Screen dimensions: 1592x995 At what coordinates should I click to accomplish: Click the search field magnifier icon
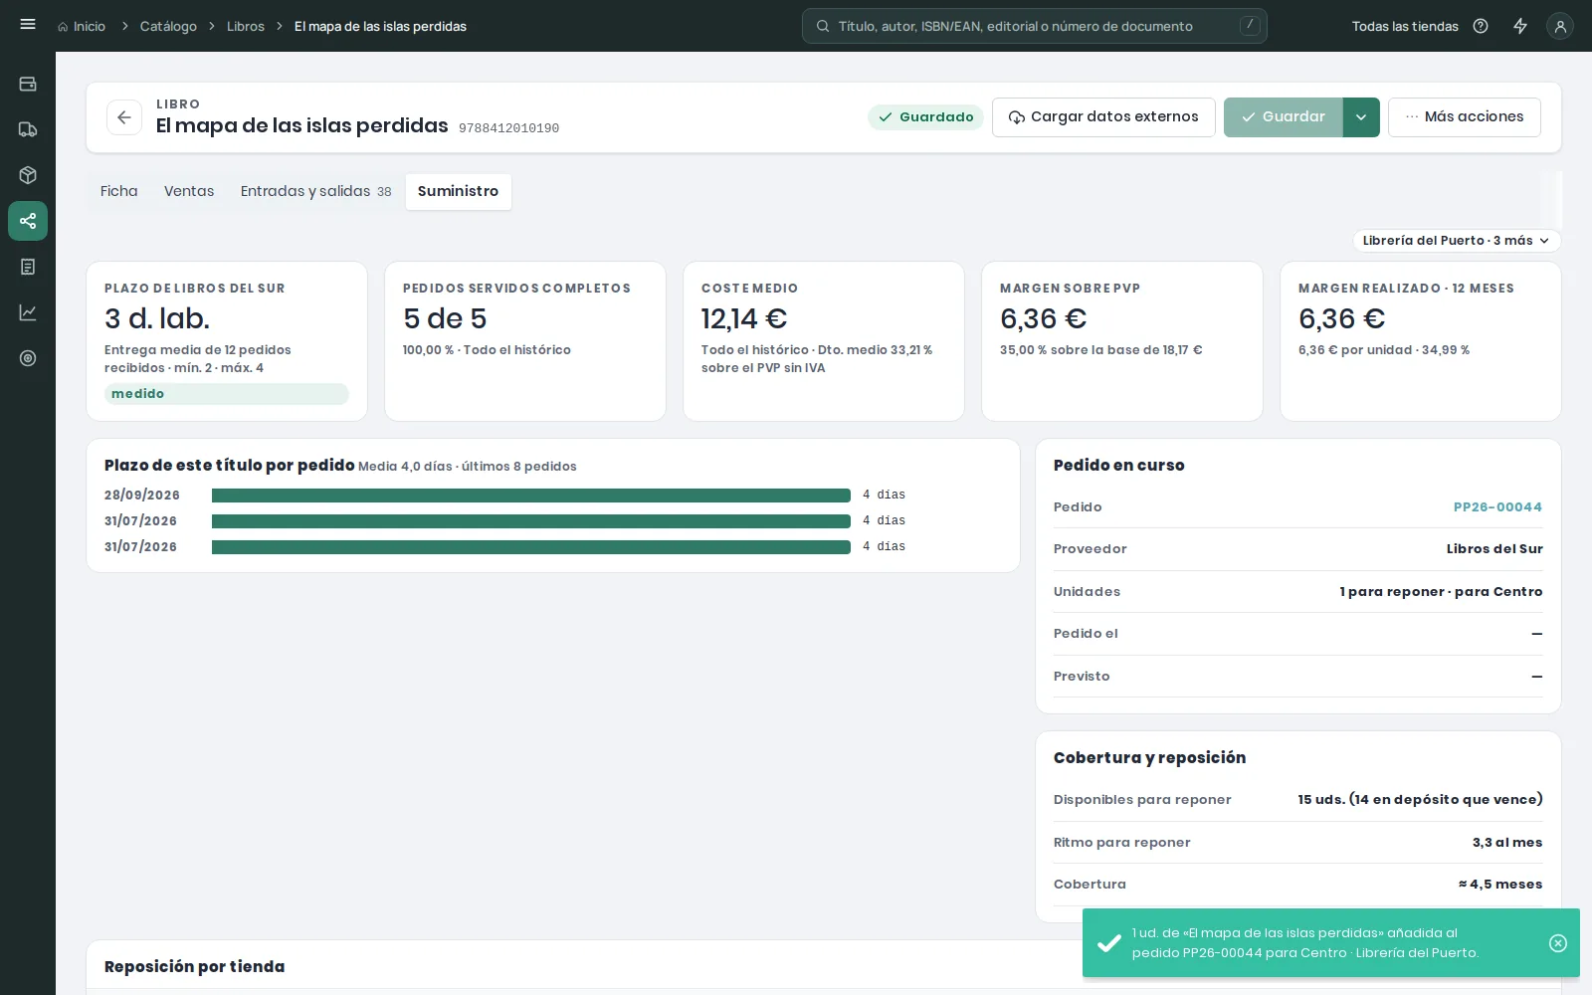click(823, 26)
